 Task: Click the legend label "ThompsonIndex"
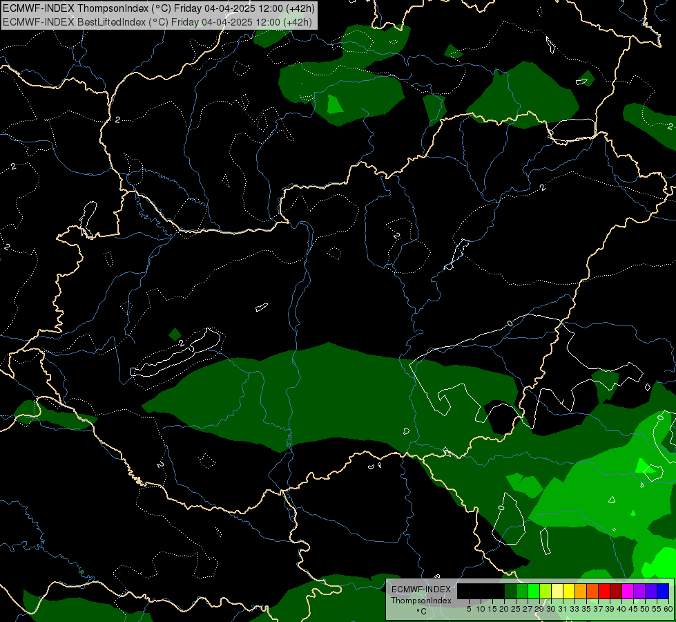pos(421,601)
